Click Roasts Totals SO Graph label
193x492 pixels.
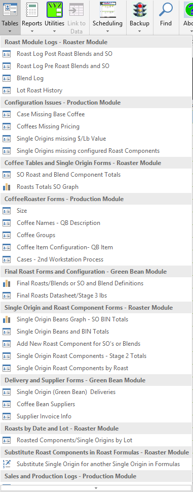[48, 187]
